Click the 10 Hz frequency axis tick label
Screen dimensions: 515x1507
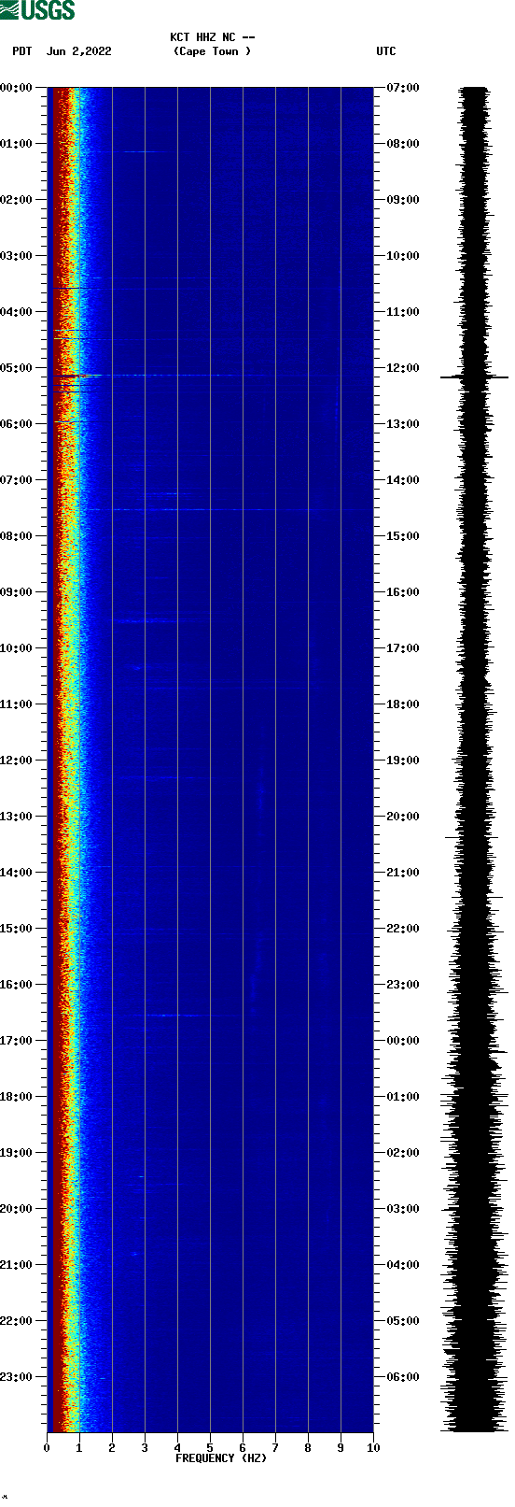373,1448
